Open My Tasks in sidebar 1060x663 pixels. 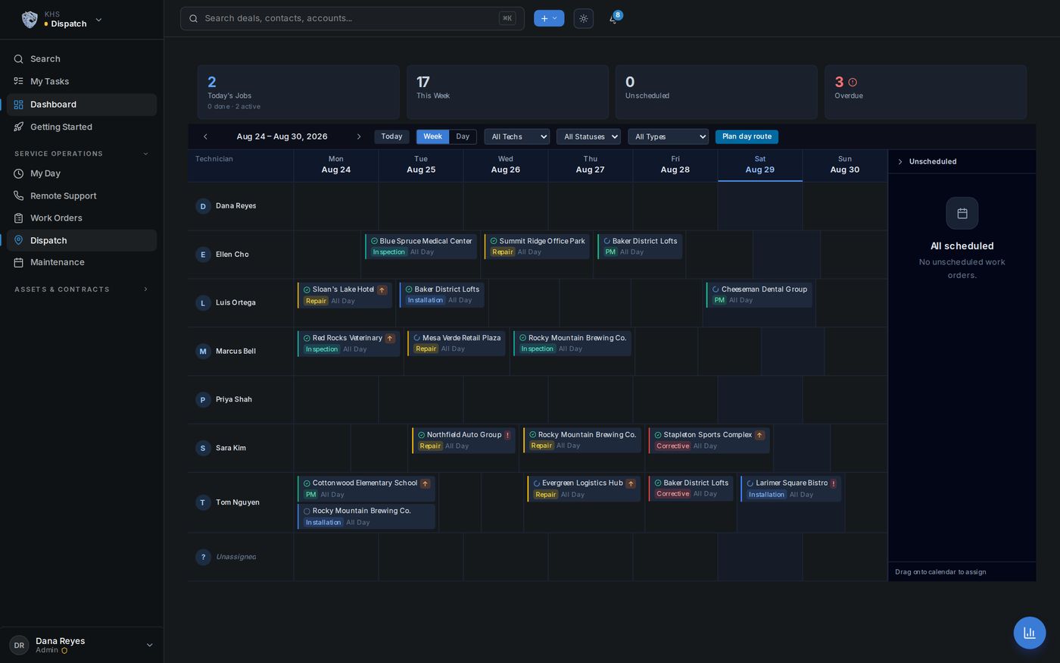82,82
